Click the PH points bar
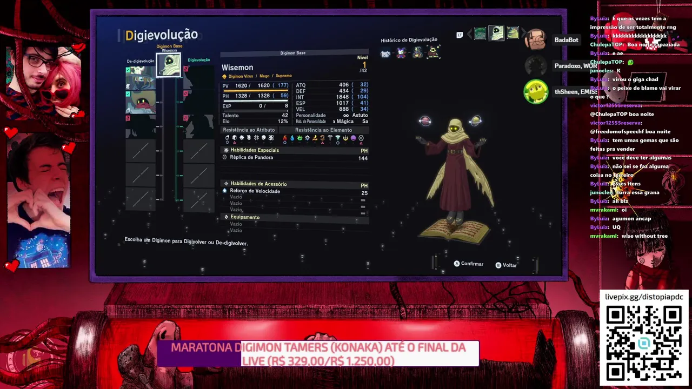The height and width of the screenshot is (389, 692). click(255, 100)
